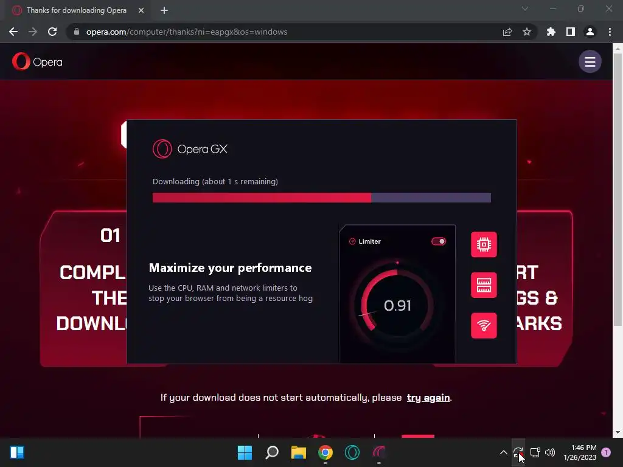Open a new browser tab
The image size is (623, 467).
[x=164, y=10]
